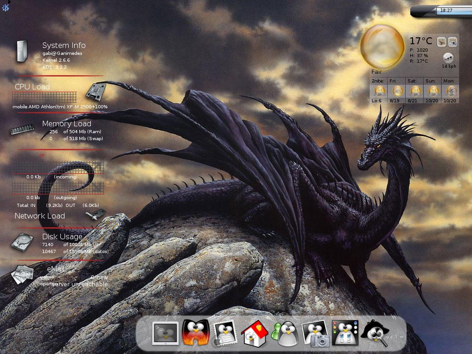Viewport: 472px width, 354px height.
Task: Click the P: 1020 pressure reading
Action: 419,50
